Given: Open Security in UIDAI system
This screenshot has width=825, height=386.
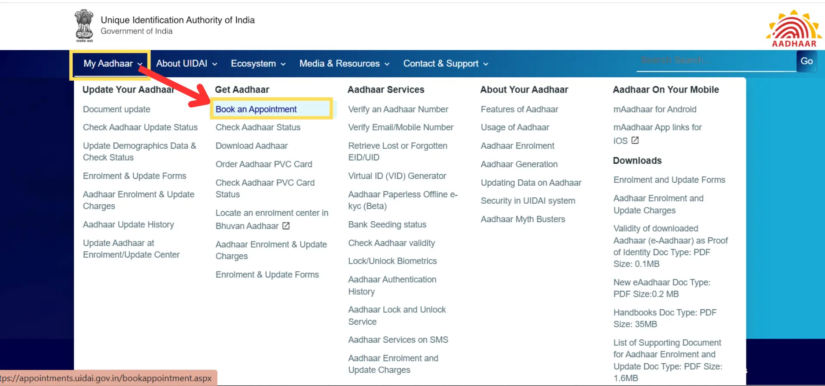Looking at the screenshot, I should (x=528, y=201).
